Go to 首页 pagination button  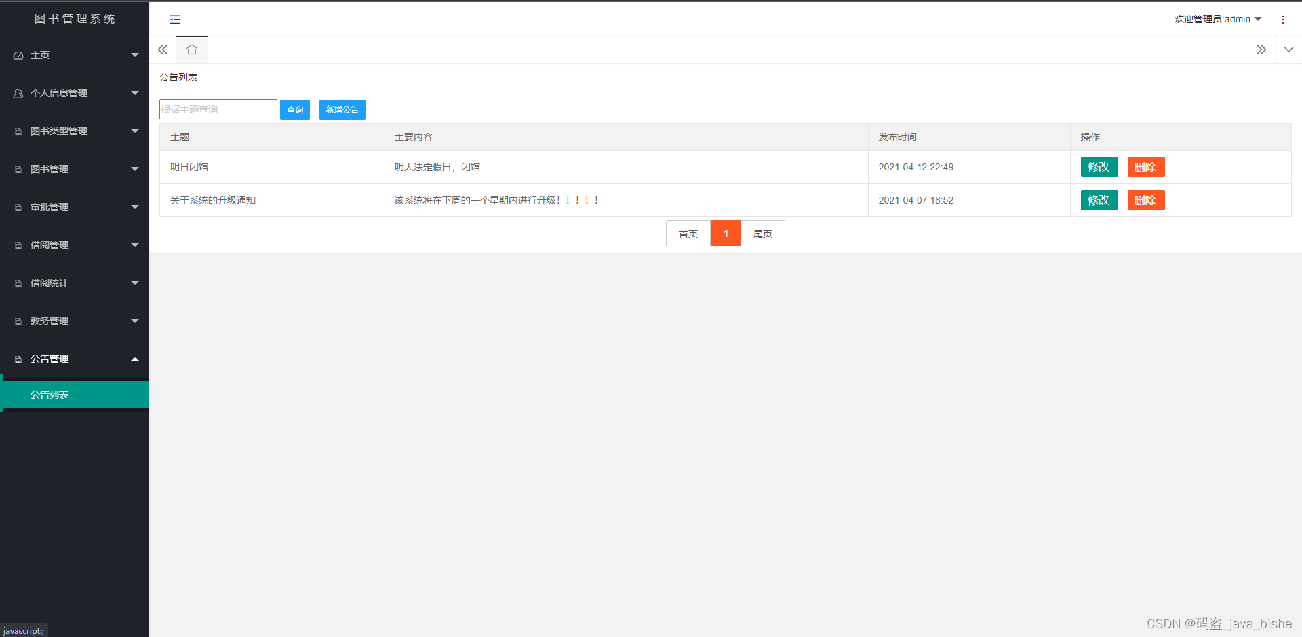688,233
